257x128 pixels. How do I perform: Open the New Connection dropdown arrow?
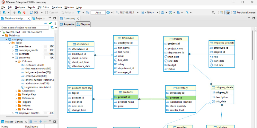[9, 12]
